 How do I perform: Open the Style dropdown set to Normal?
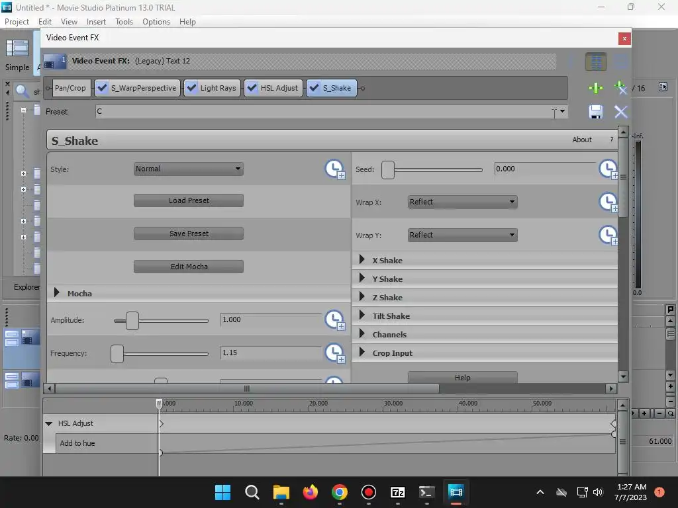tap(189, 169)
